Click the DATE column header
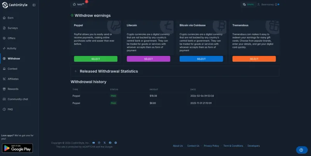 (x=193, y=90)
